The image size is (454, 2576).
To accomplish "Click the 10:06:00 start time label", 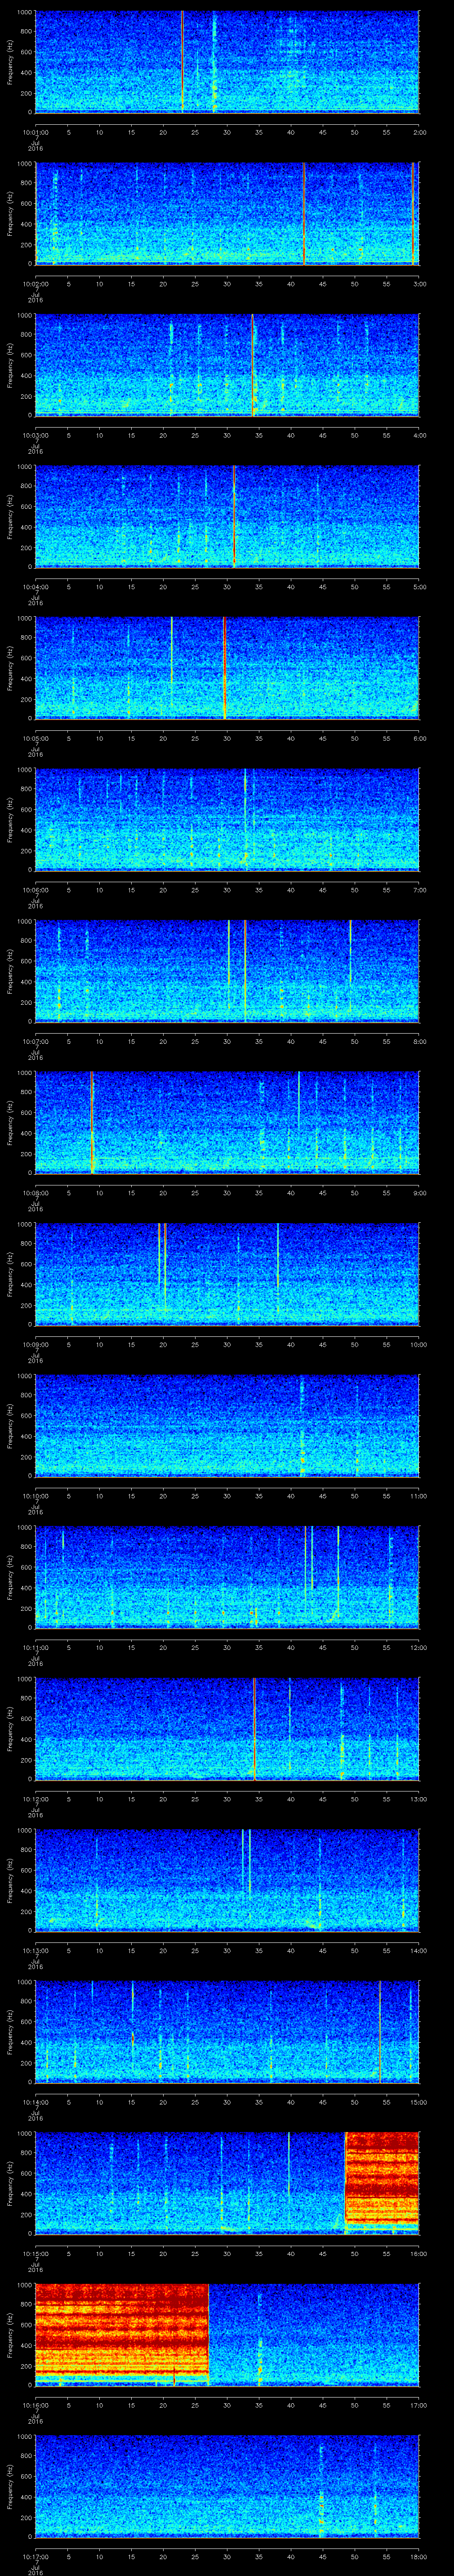I will 36,890.
